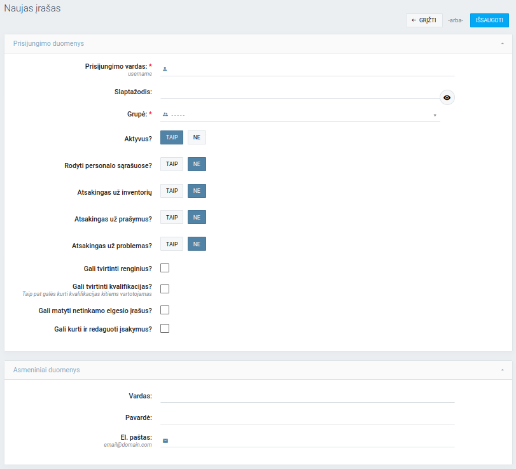Click the group icon in Grupė field
The height and width of the screenshot is (469, 516).
[x=165, y=115]
